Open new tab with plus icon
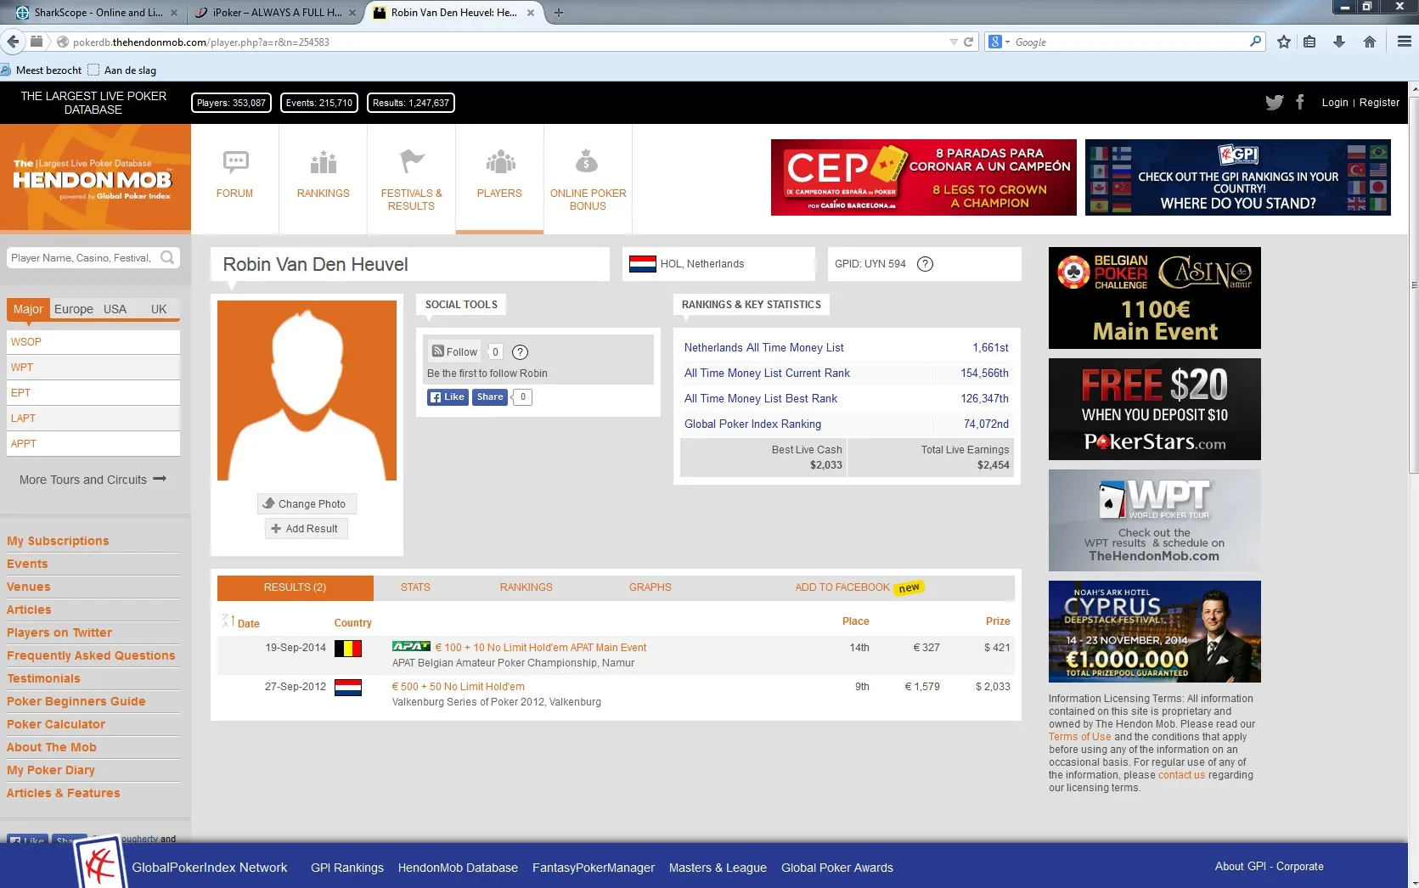The height and width of the screenshot is (888, 1419). tap(558, 13)
